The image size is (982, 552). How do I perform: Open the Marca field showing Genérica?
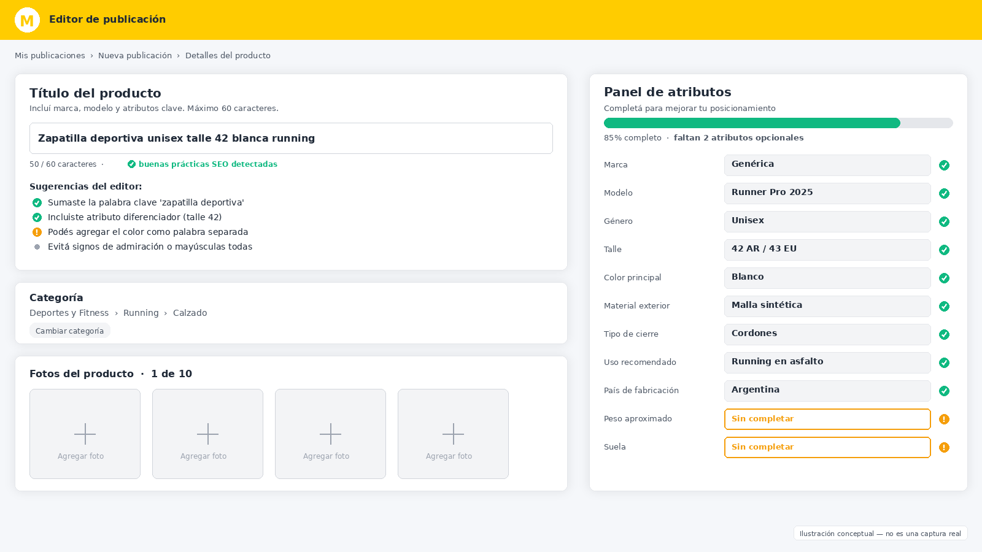pos(827,166)
